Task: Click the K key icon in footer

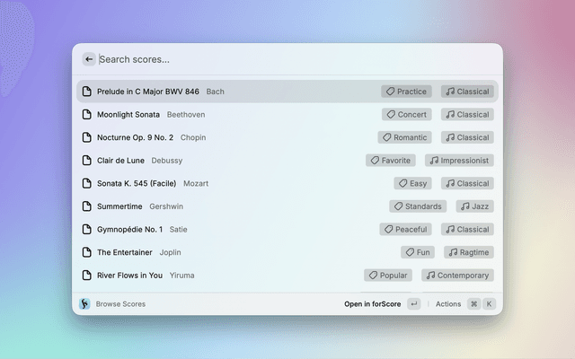Action: pyautogui.click(x=490, y=303)
